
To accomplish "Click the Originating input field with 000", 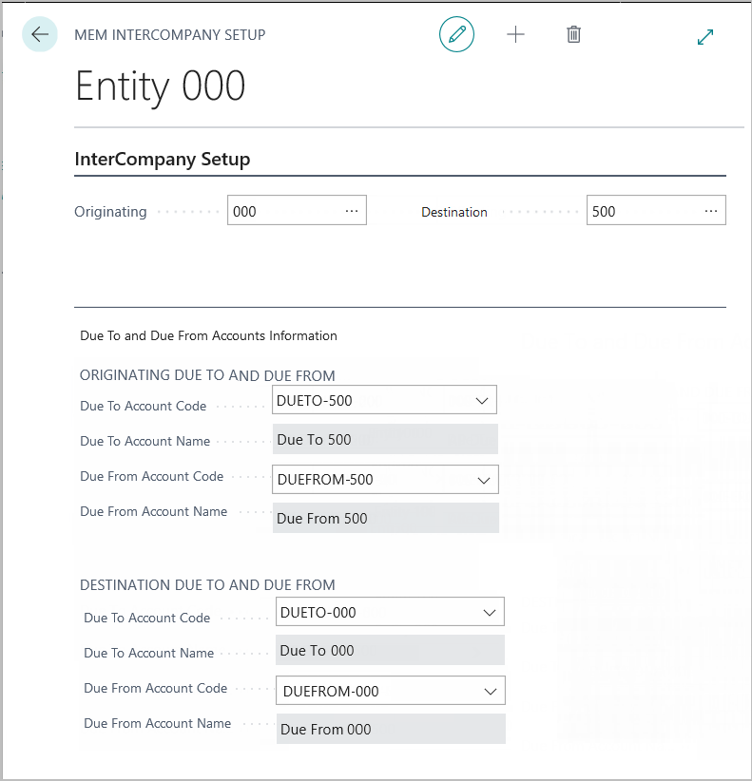I will [x=283, y=211].
